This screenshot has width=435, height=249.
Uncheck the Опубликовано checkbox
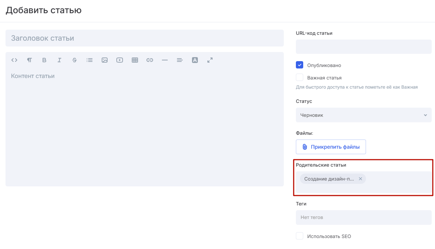pos(300,65)
